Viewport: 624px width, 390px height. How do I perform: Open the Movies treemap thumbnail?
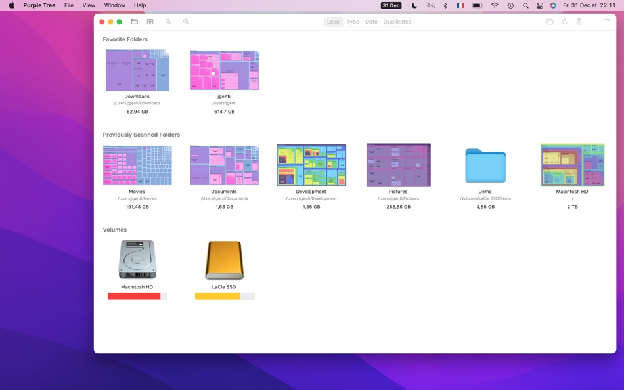(137, 165)
